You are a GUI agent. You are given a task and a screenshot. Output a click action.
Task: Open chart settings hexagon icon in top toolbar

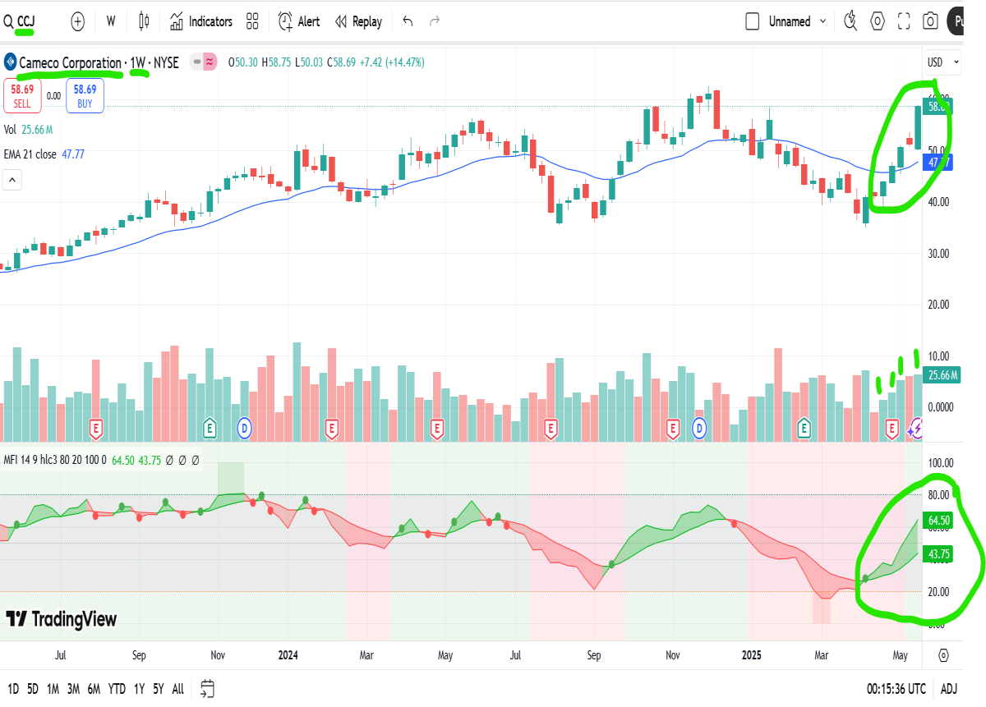click(x=878, y=21)
